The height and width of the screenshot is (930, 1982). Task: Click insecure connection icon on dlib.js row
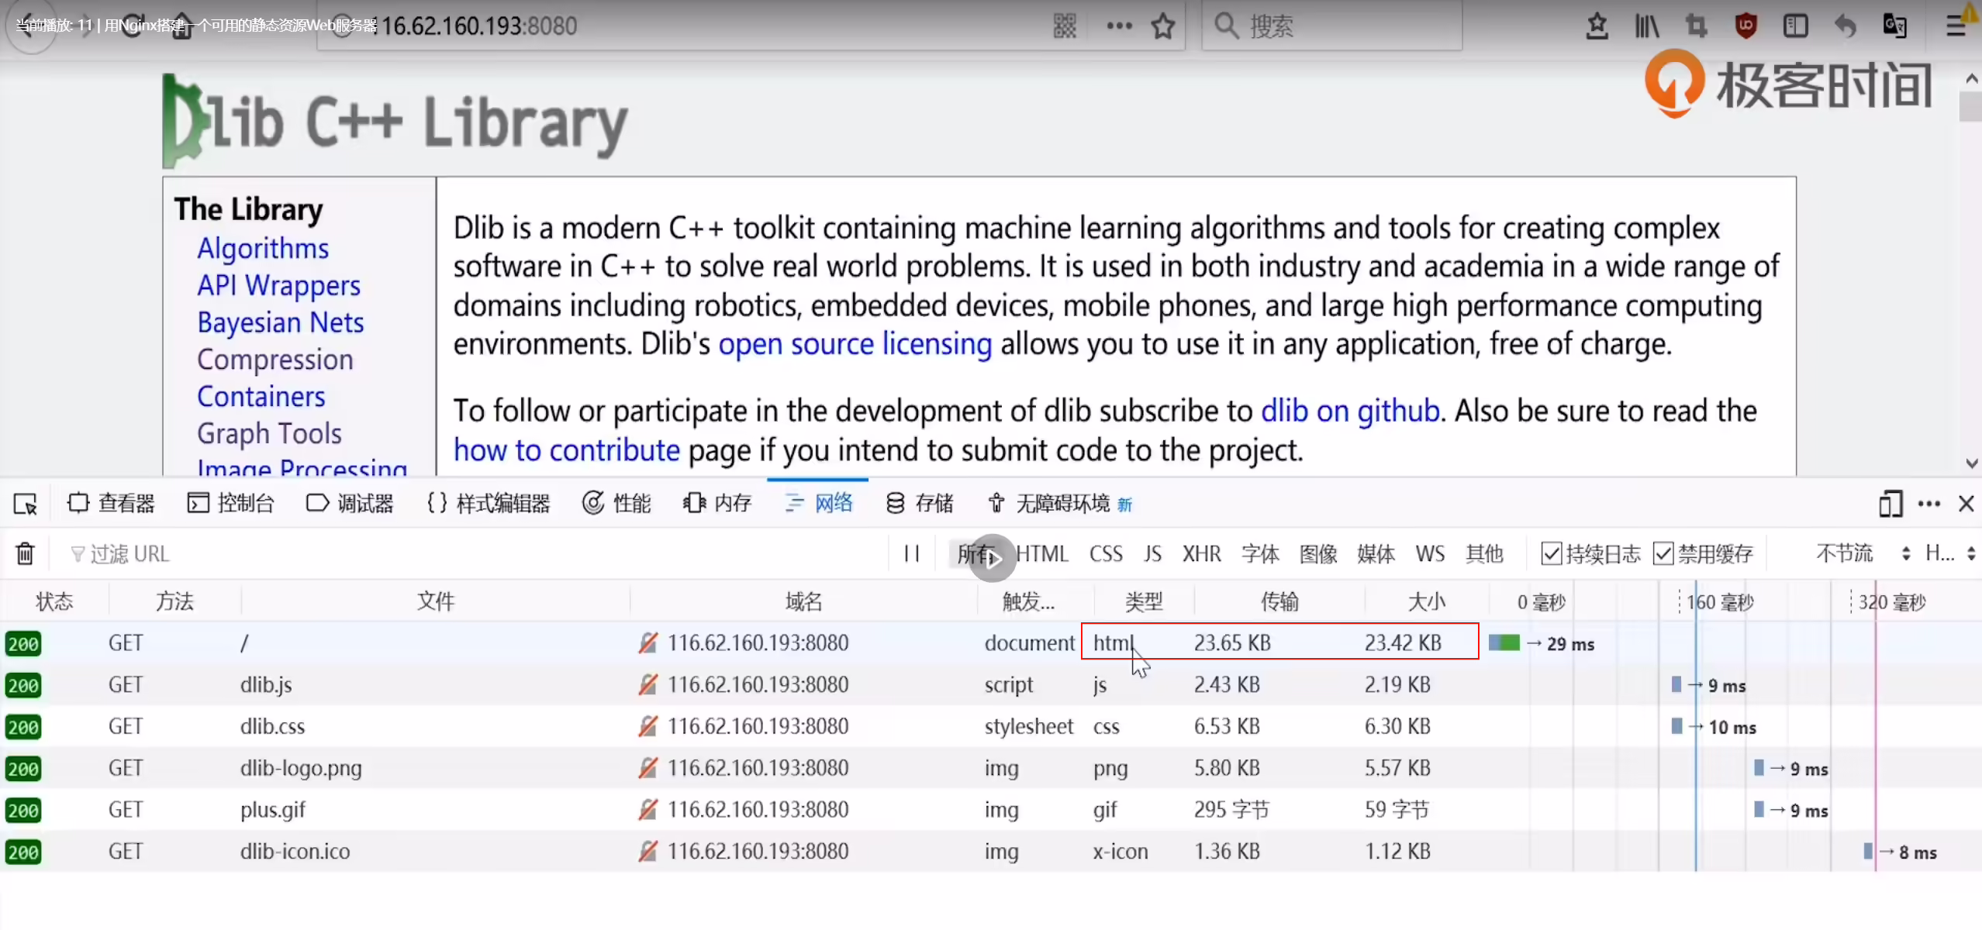click(x=647, y=684)
